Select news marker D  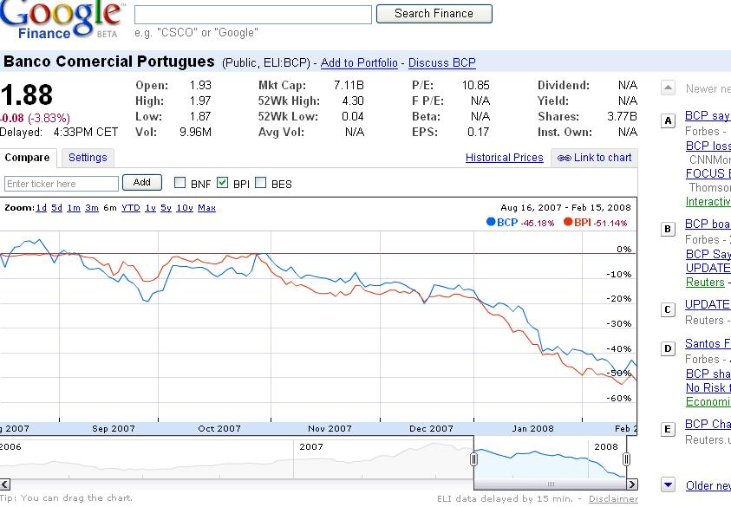coord(668,348)
